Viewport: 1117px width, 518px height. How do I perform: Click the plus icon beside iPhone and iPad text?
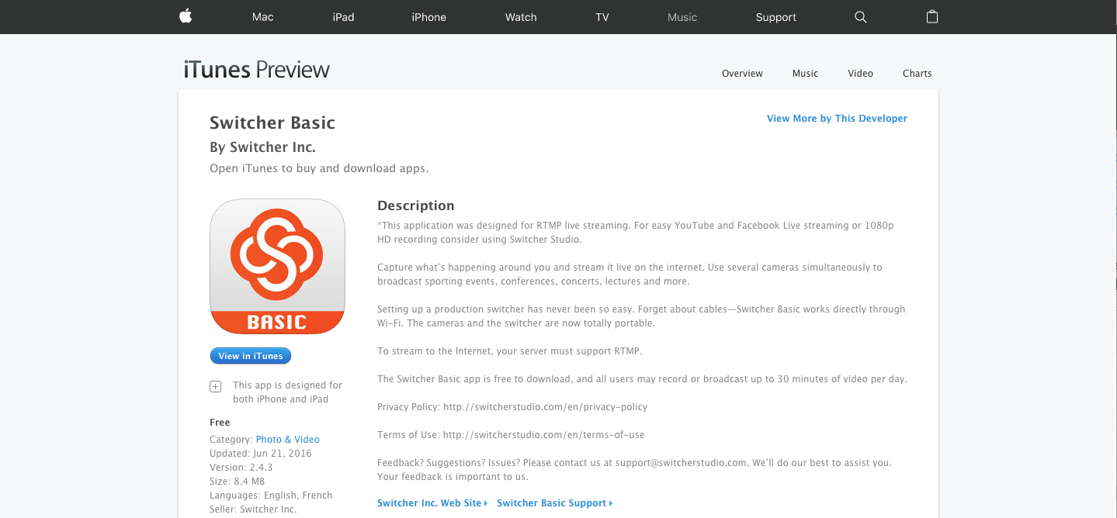pos(216,386)
